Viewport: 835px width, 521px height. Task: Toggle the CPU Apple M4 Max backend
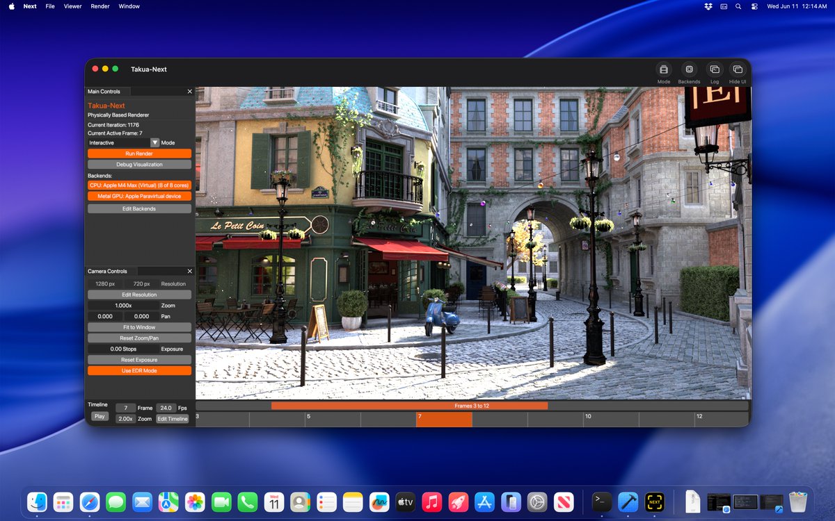[139, 185]
